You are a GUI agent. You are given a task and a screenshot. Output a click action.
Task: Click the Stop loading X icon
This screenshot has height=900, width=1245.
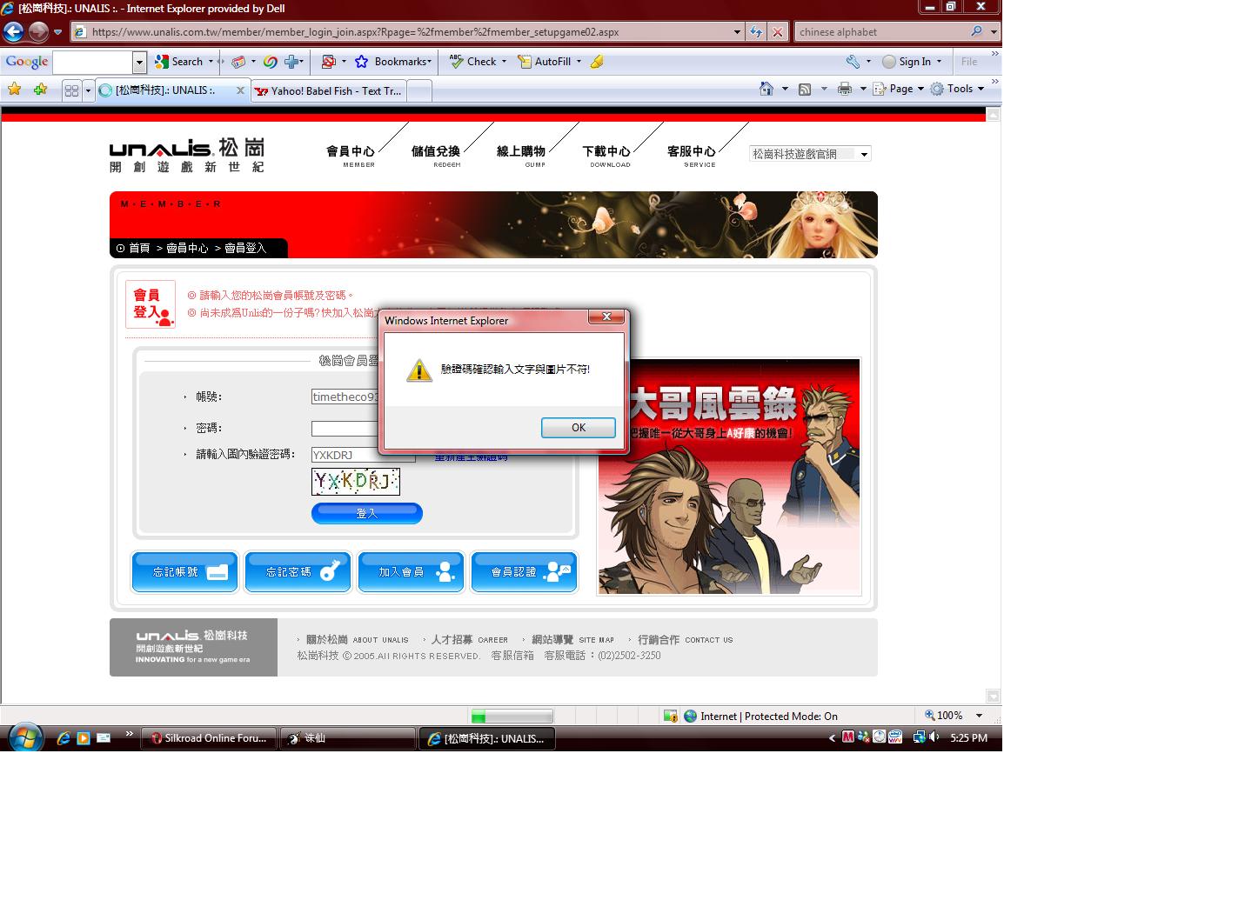coord(778,32)
